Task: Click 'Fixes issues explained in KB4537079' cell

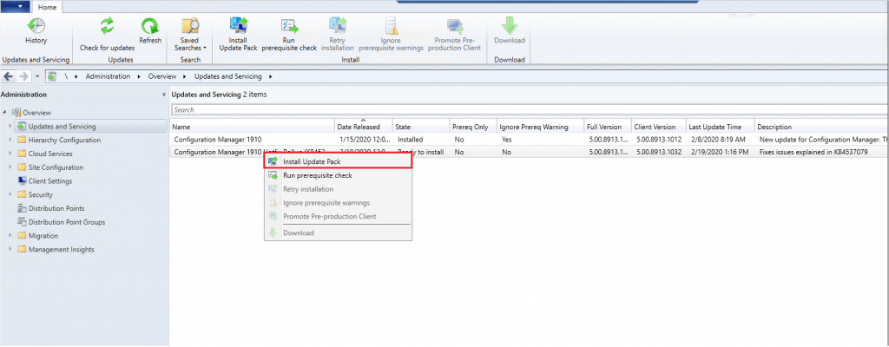Action: pos(813,152)
